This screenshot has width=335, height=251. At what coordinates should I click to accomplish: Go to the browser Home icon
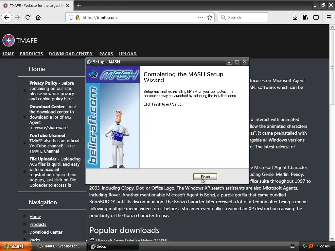[x=38, y=17]
